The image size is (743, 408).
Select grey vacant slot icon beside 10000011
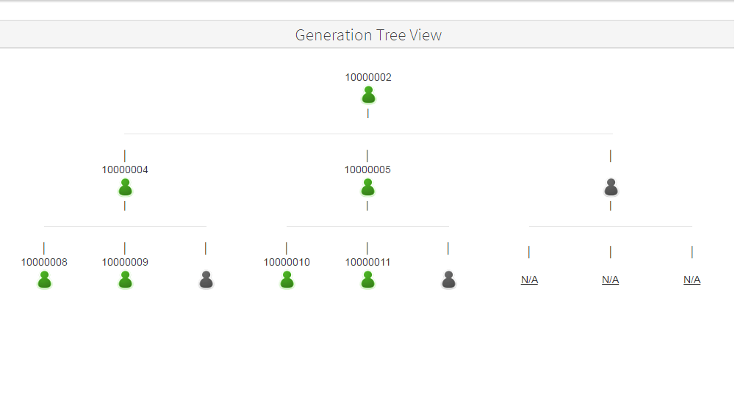448,280
